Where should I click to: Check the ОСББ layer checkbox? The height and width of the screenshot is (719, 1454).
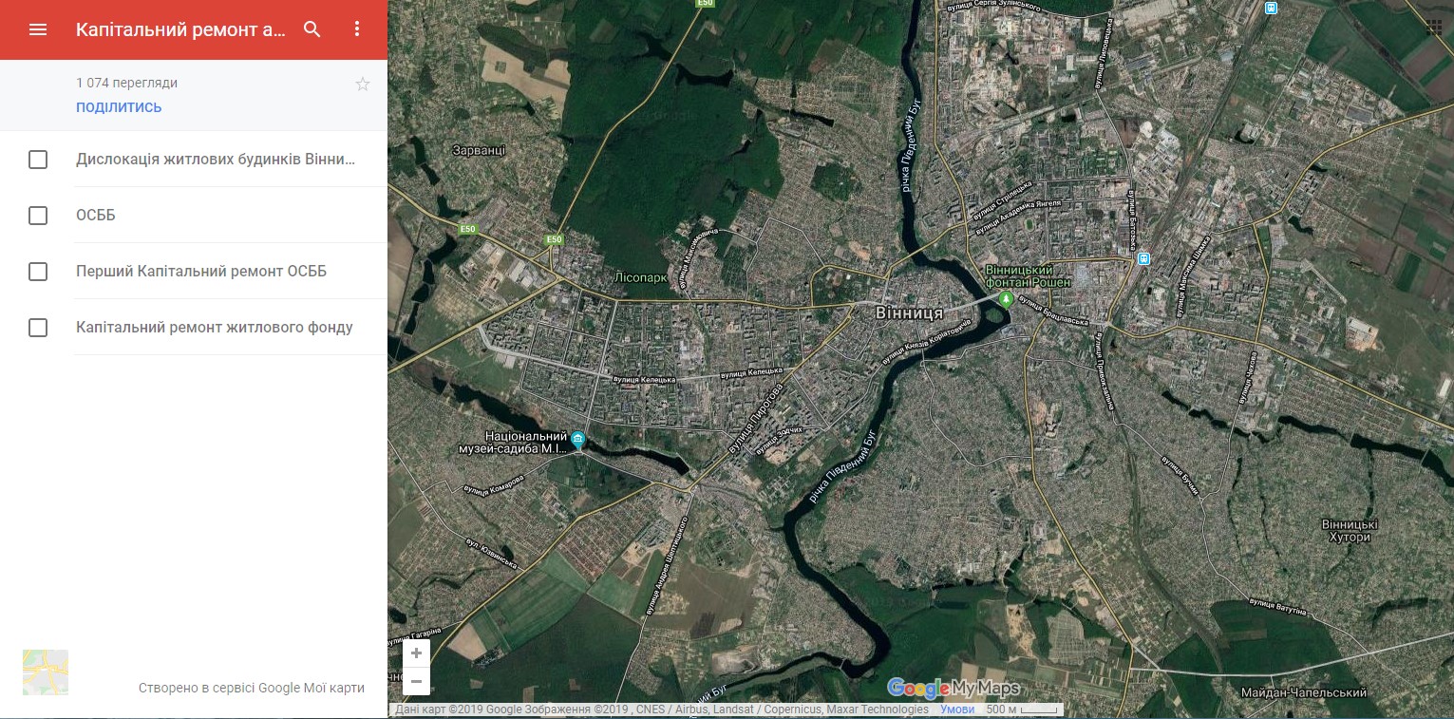(38, 216)
